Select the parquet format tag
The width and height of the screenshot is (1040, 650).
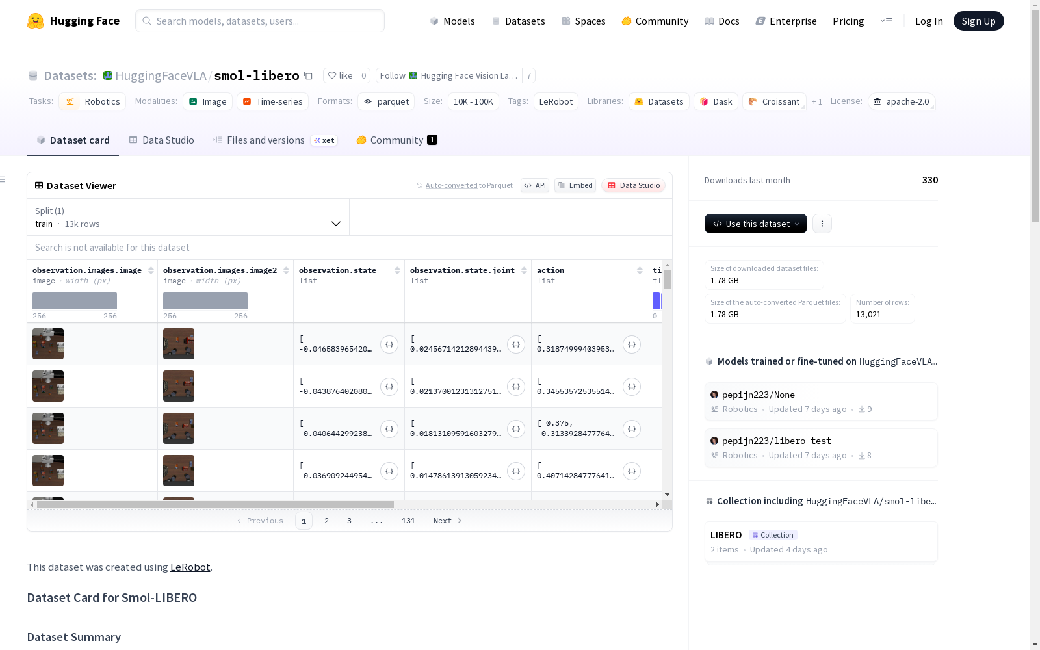(x=386, y=101)
